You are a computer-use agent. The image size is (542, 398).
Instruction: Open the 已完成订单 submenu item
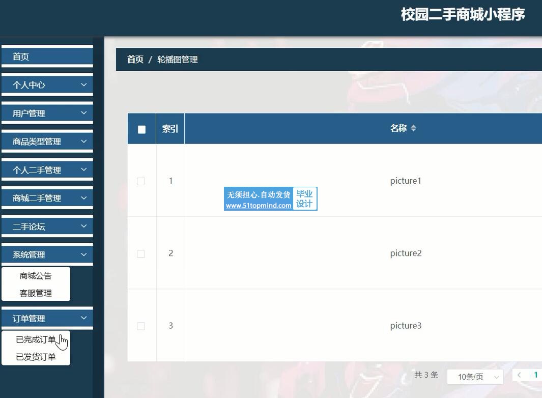[36, 339]
